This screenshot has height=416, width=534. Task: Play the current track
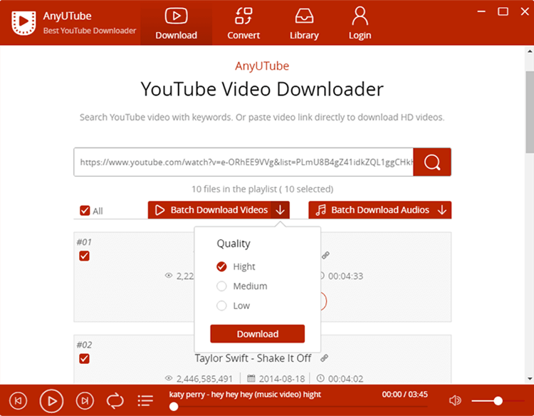51,400
